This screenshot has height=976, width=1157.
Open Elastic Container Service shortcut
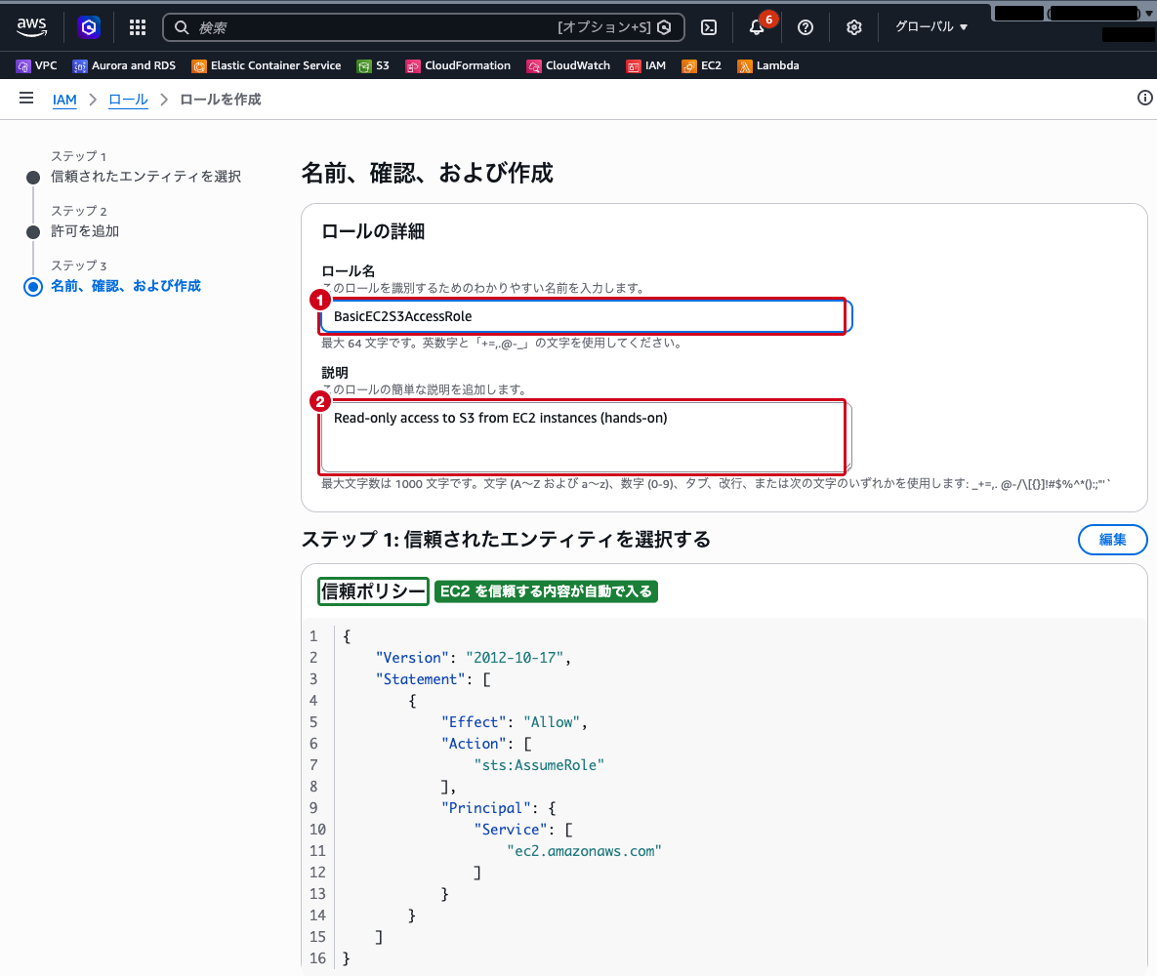tap(267, 65)
